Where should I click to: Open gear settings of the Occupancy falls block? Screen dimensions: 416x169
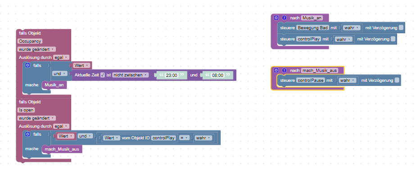point(27,66)
